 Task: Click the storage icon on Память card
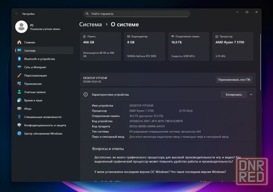[84, 37]
